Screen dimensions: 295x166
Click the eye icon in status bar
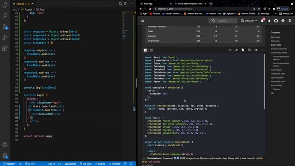click(x=20, y=164)
